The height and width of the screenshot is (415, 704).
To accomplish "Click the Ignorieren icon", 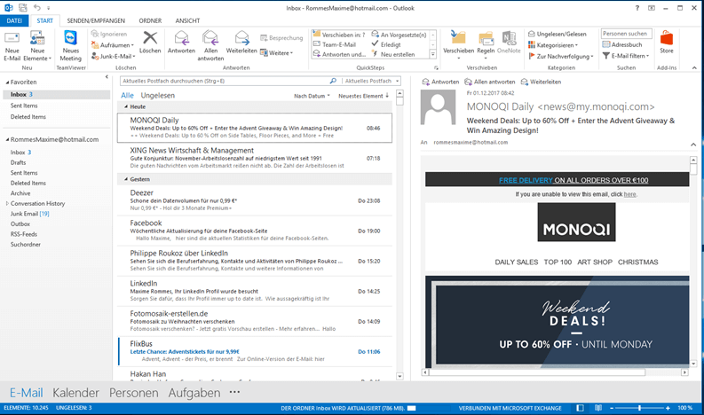I will click(x=95, y=34).
